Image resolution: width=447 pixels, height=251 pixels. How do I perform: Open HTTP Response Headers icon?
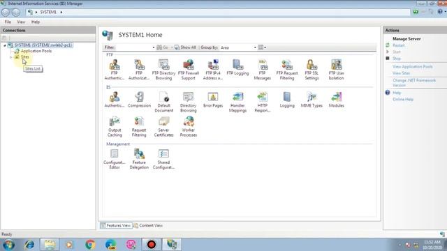(x=263, y=102)
